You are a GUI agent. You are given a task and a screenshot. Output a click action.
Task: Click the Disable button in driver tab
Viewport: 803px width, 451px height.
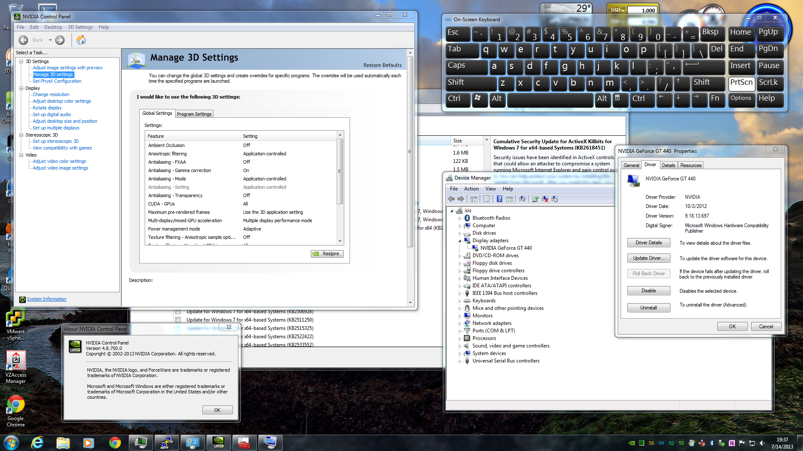point(649,291)
